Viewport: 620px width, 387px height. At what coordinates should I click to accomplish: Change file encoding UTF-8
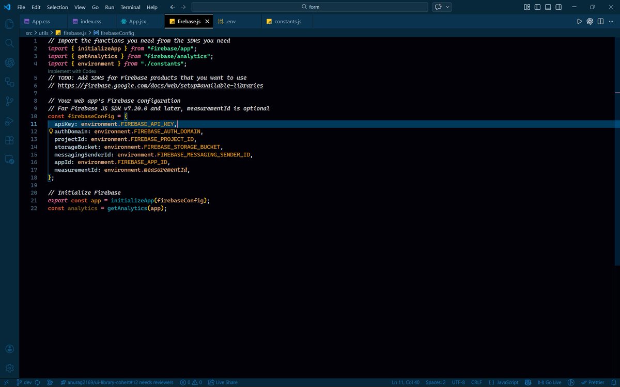pos(458,382)
